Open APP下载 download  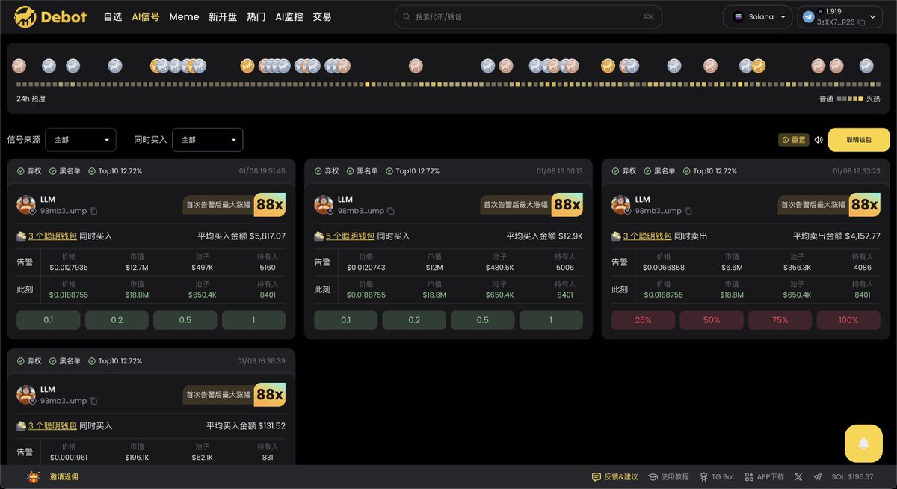[x=764, y=477]
